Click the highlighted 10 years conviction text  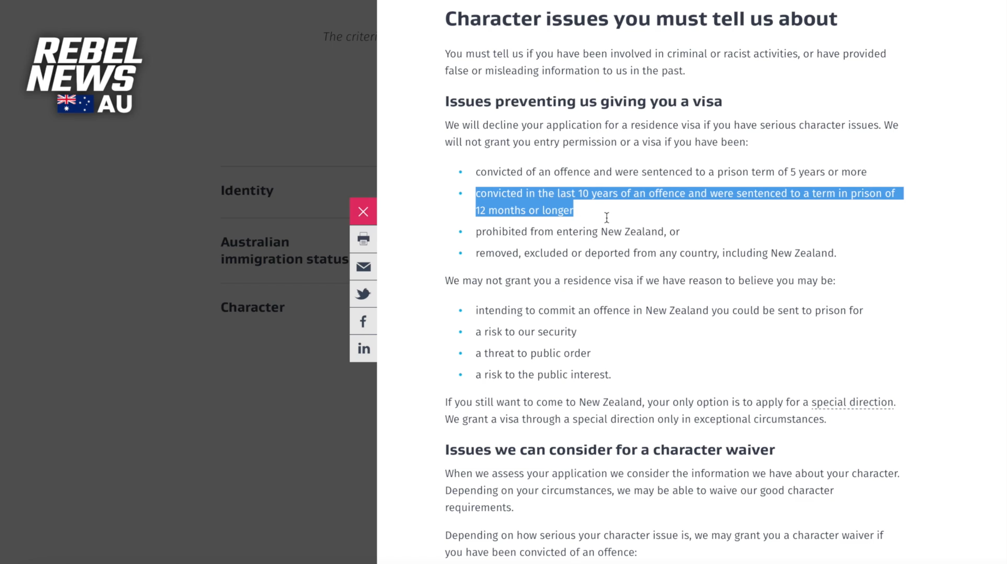(685, 194)
